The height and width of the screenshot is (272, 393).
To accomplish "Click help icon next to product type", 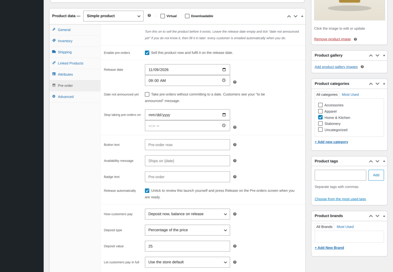I will [149, 15].
